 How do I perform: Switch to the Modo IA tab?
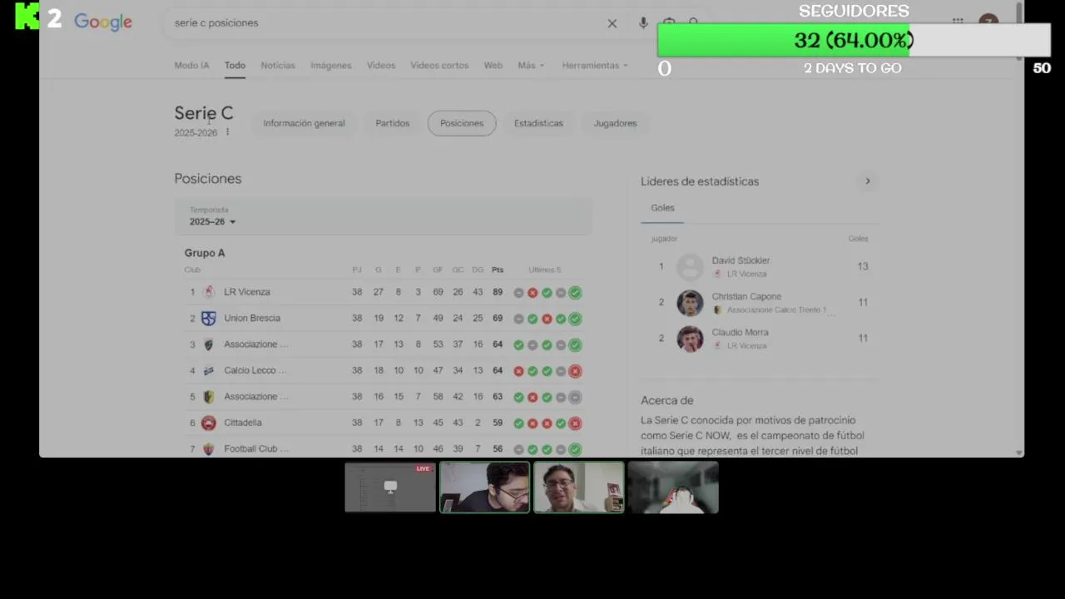click(x=191, y=65)
